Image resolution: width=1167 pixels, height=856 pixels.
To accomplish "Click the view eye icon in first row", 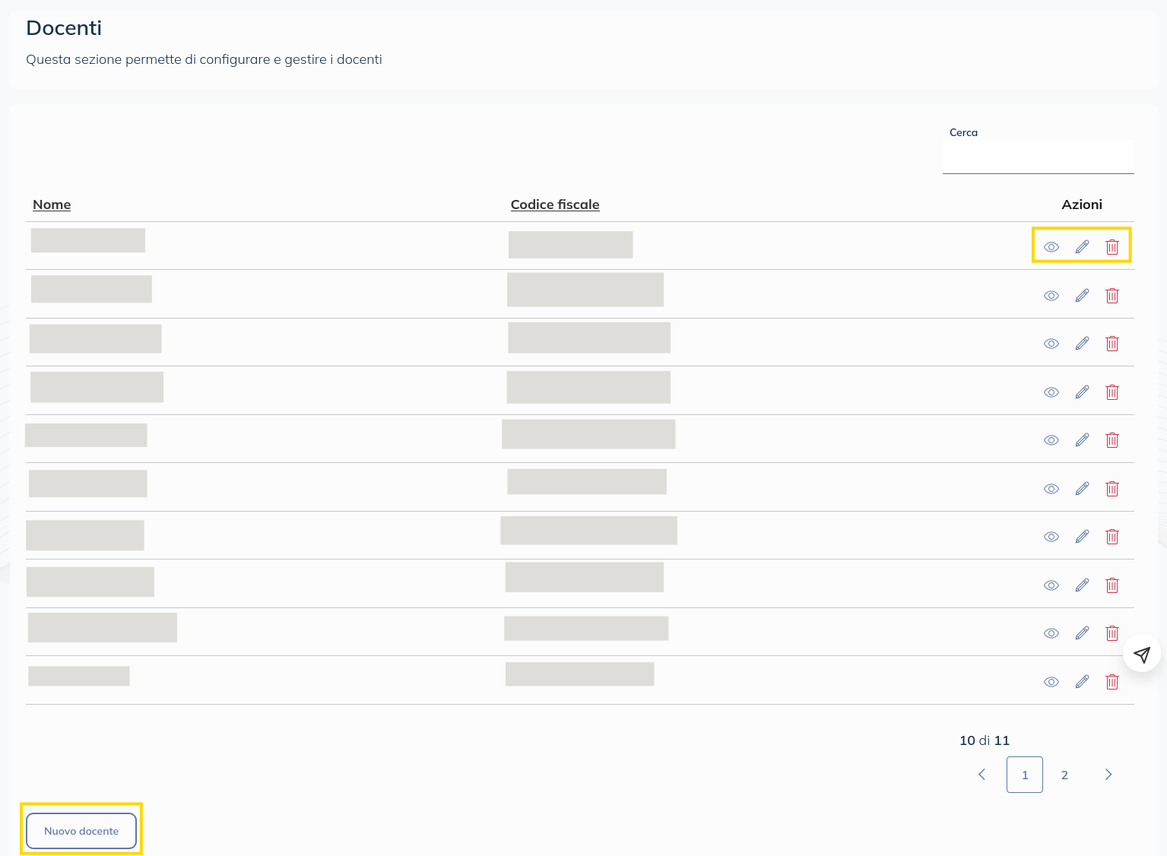I will click(x=1051, y=247).
